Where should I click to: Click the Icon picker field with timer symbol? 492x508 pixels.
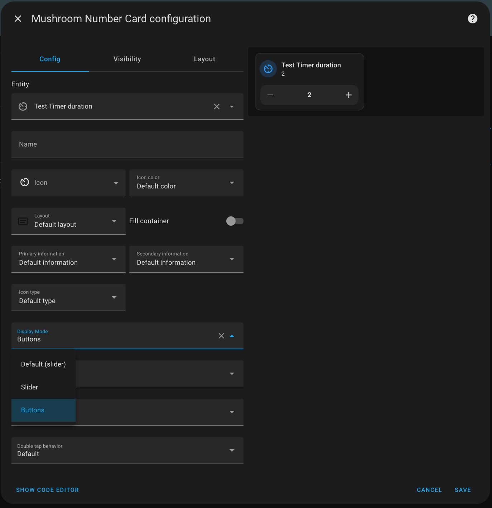[x=68, y=183]
